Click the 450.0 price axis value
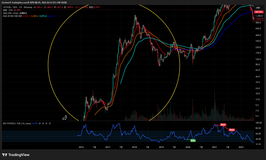 [x=258, y=35]
